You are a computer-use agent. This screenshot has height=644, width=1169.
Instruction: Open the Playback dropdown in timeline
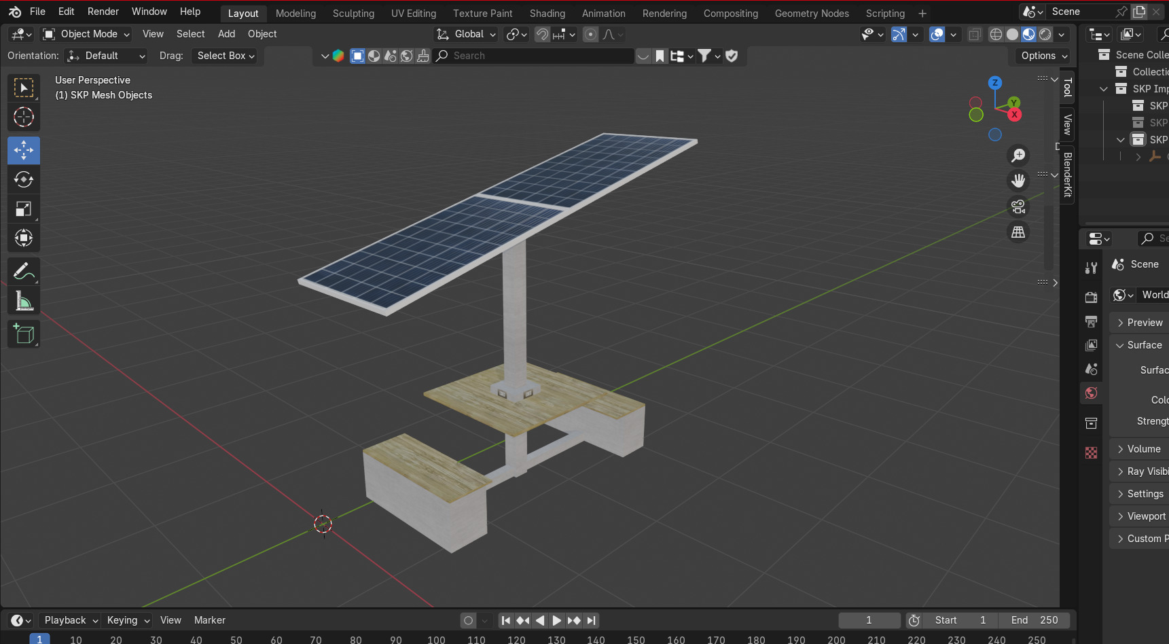71,620
